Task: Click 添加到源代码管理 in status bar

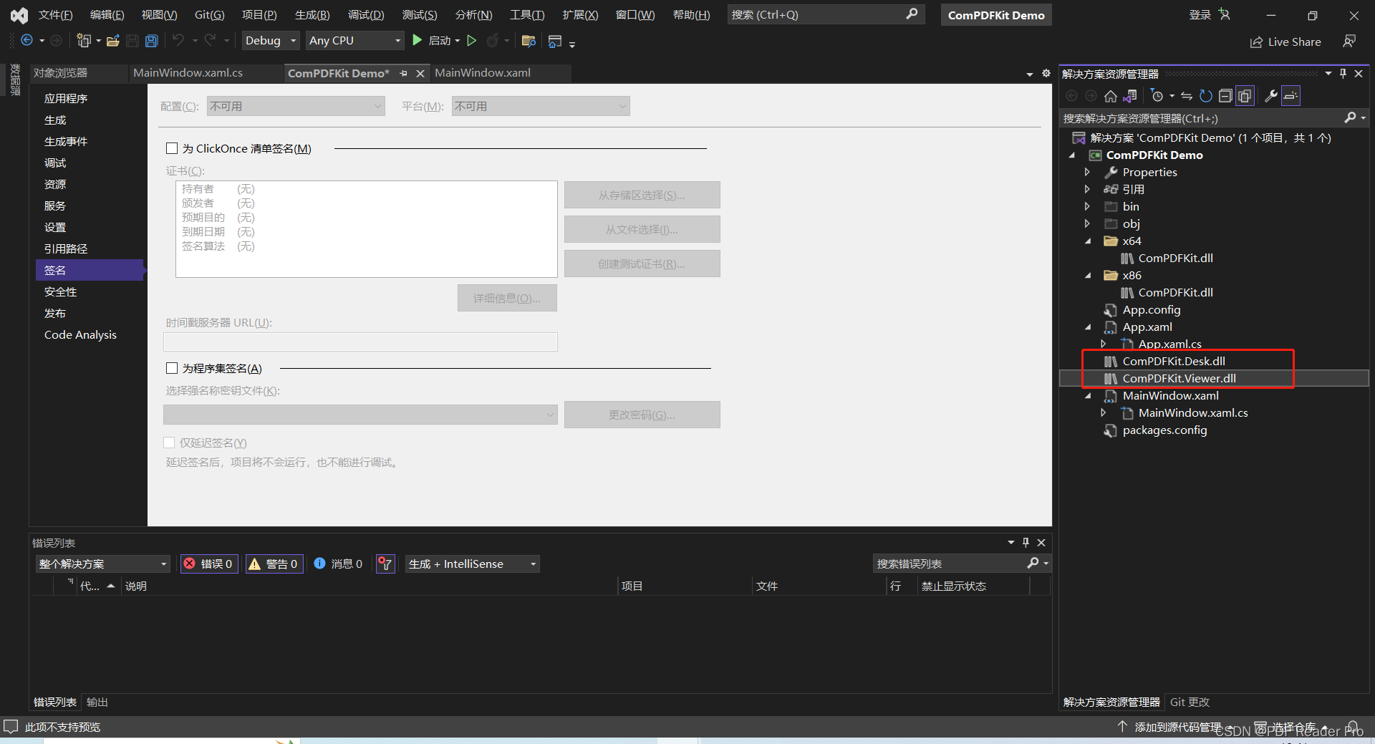Action: [x=1177, y=727]
